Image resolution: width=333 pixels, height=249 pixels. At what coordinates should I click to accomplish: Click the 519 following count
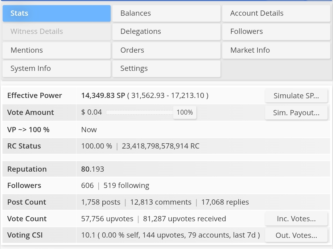126,186
